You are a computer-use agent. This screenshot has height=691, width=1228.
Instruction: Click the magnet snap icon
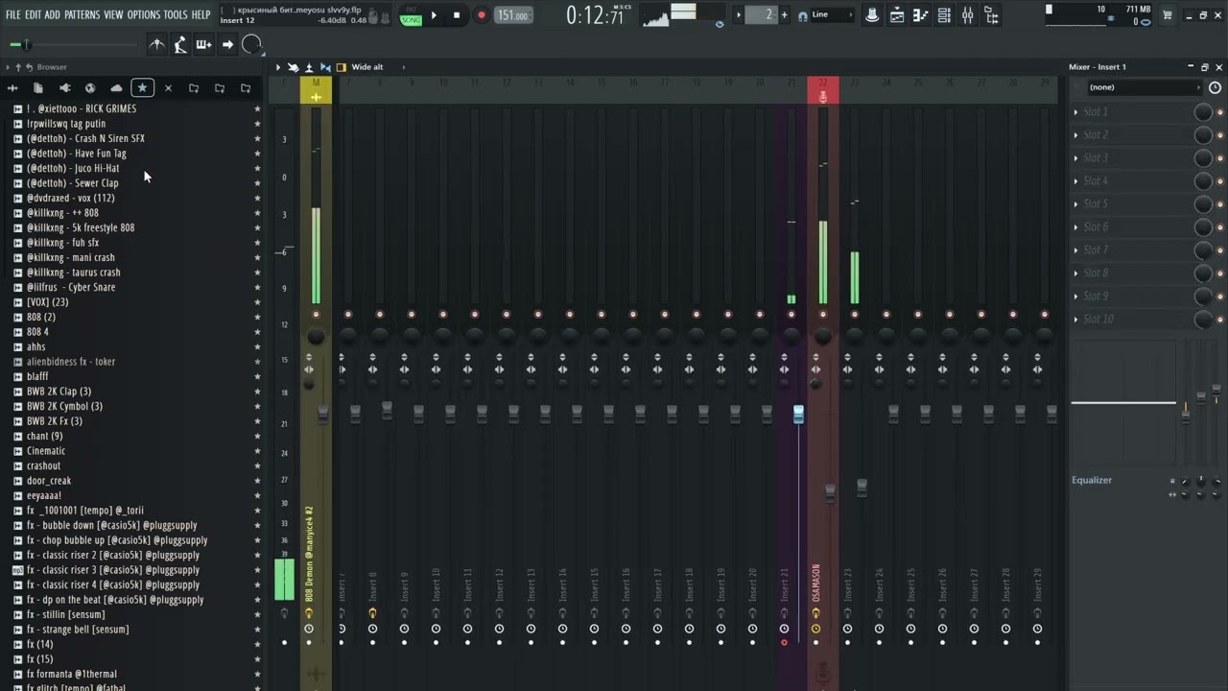tap(802, 15)
